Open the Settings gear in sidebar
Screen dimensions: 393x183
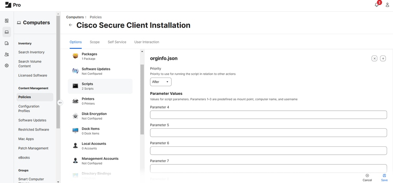click(7, 66)
